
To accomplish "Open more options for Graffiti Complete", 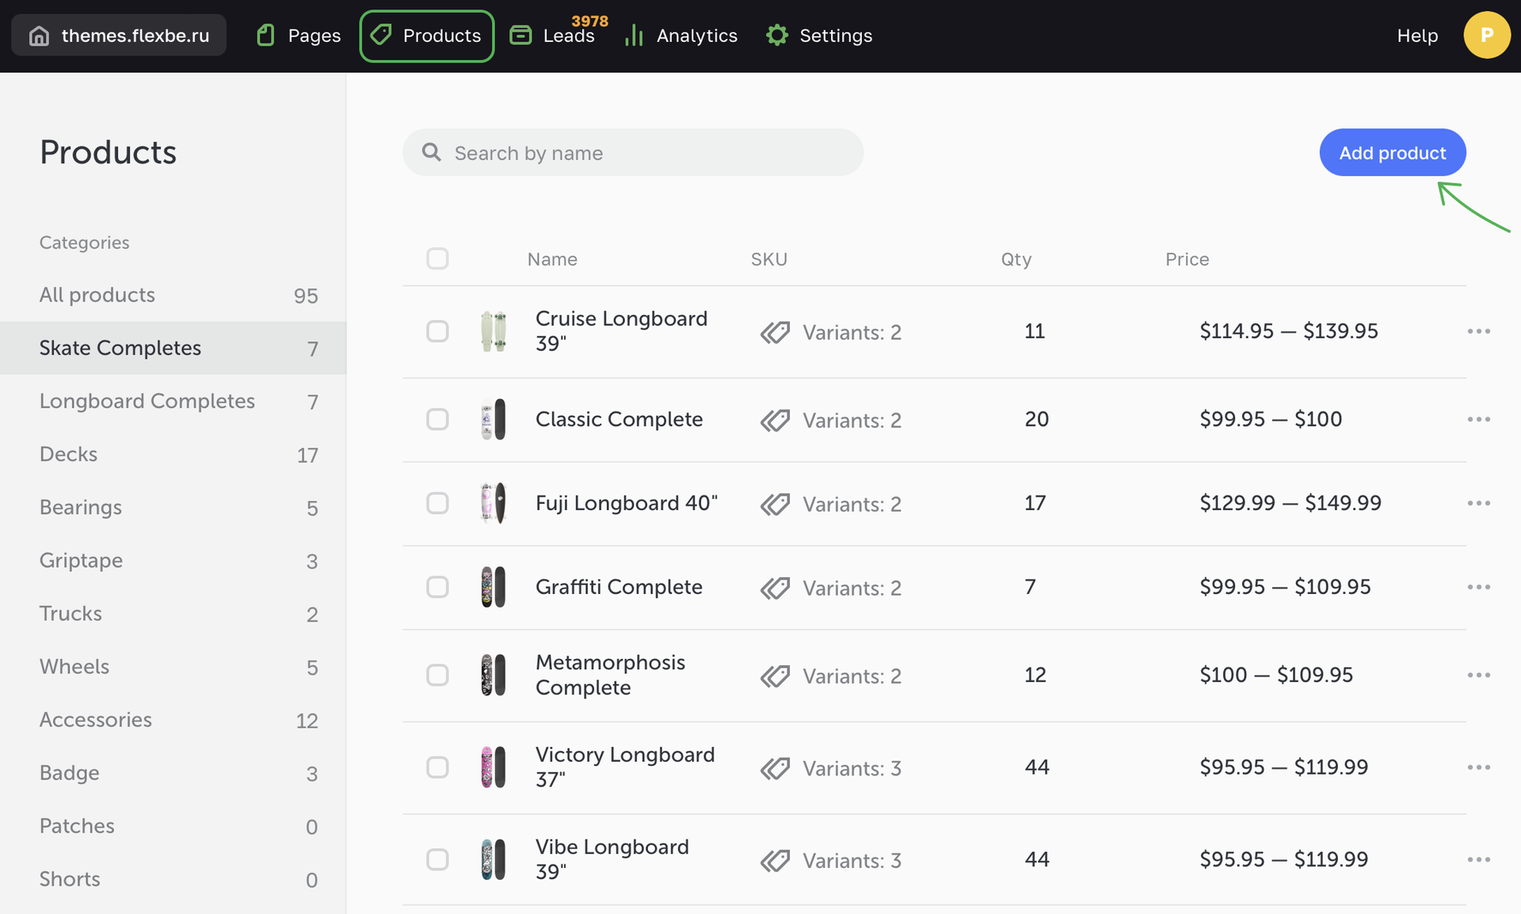I will (x=1478, y=587).
